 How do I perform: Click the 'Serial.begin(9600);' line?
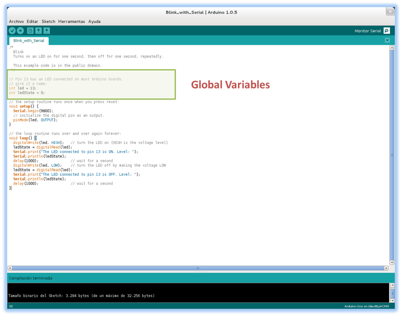pos(33,111)
